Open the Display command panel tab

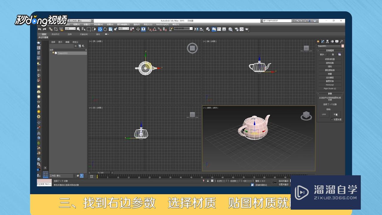337,42
